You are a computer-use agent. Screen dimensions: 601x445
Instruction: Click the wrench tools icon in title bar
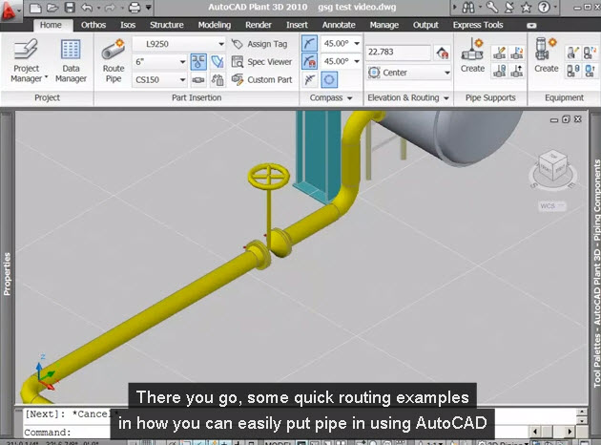tap(491, 8)
